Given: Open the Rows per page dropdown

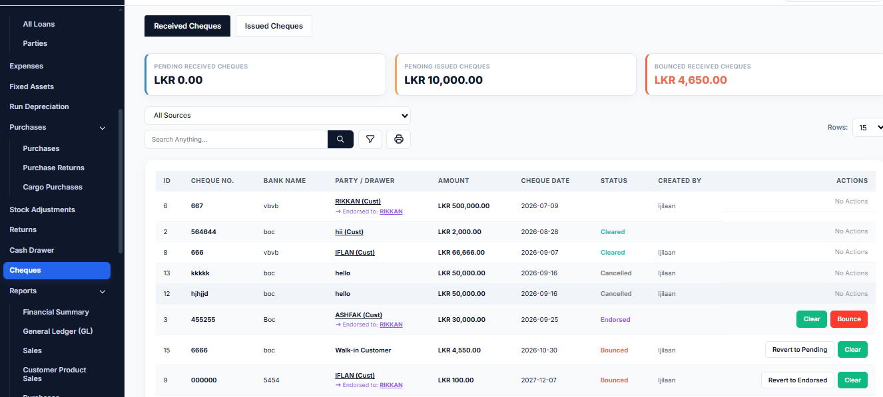Looking at the screenshot, I should coord(868,128).
